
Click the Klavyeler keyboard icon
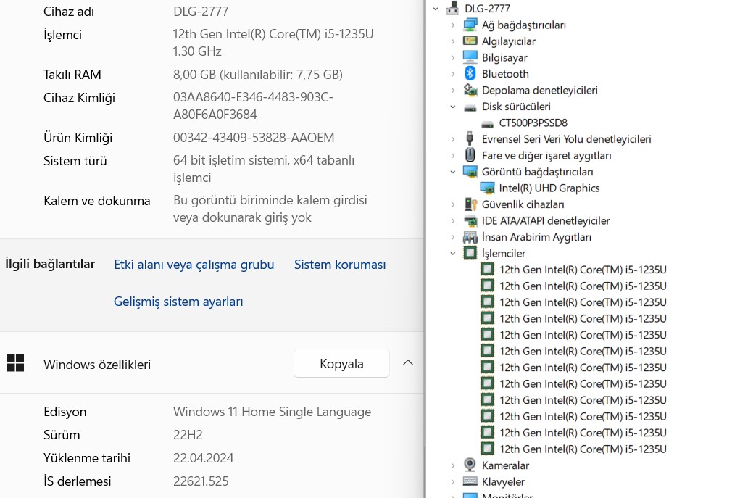(470, 481)
